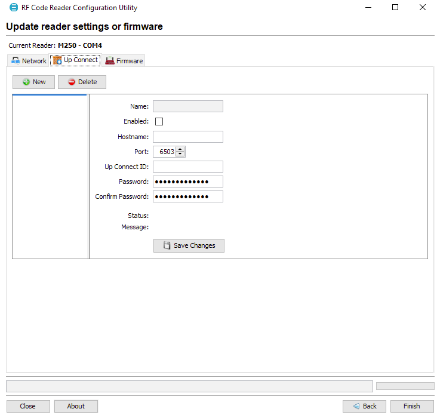
Task: Click the red minus Delete icon
Action: (x=72, y=82)
